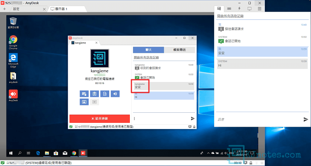Image resolution: width=311 pixels, height=166 pixels.
Task: Click the keyboard permission icon under kangjieme
Action: pyautogui.click(x=84, y=94)
